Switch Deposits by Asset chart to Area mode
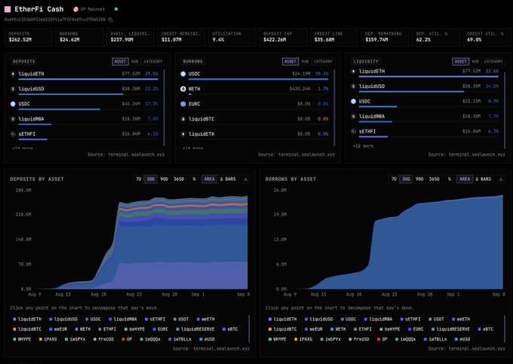The height and width of the screenshot is (364, 513). pos(210,179)
